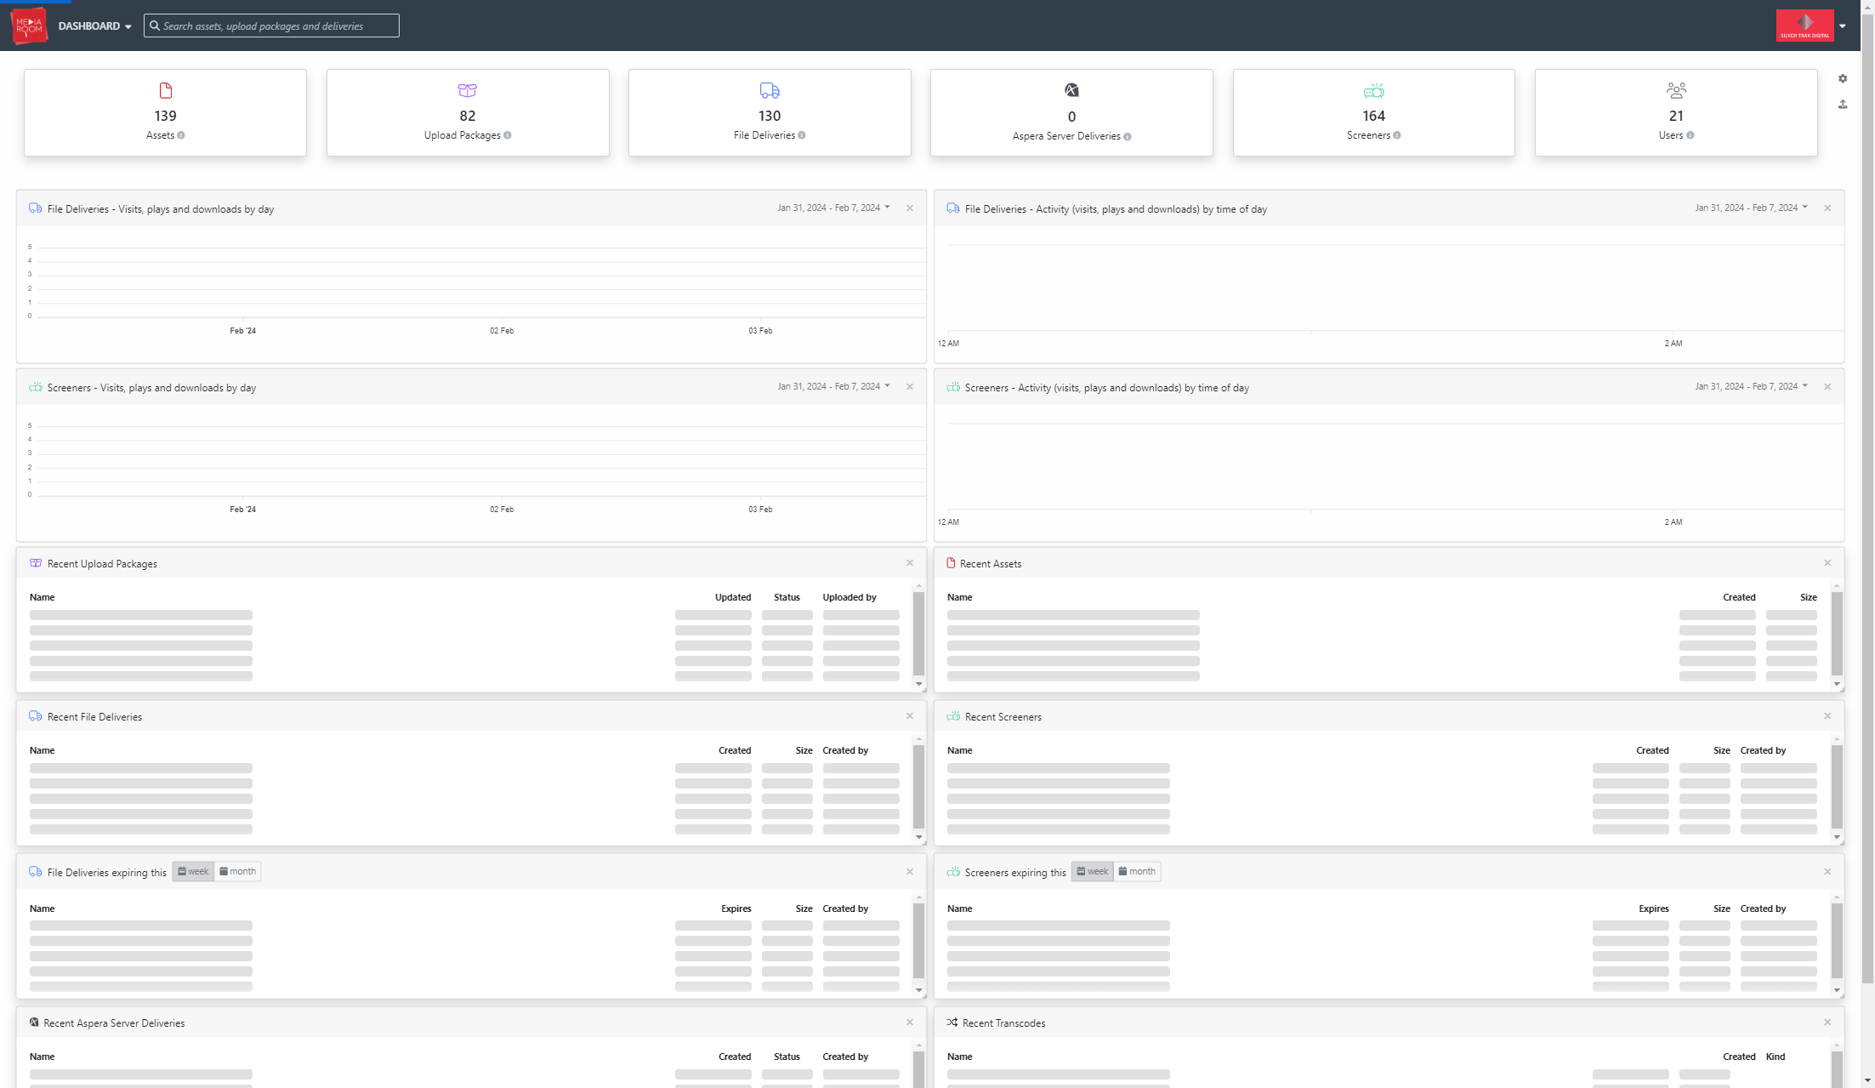
Task: Open the DASHBOARD dropdown menu
Action: tap(94, 26)
